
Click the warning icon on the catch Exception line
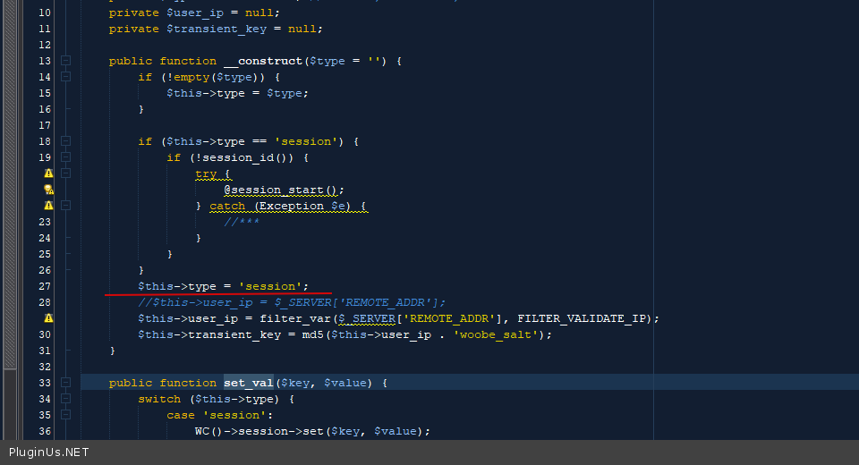(48, 206)
